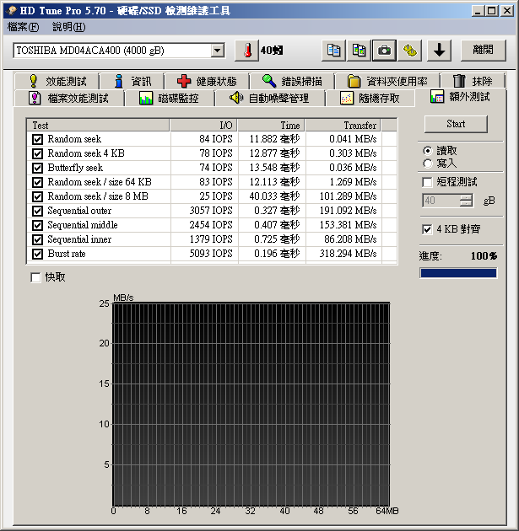Open the 檔案(F) menu

click(x=23, y=27)
